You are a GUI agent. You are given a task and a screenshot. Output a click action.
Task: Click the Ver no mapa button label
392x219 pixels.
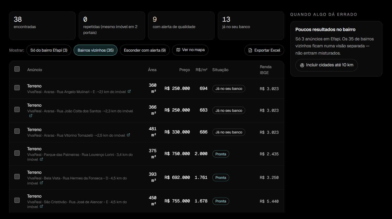pyautogui.click(x=193, y=50)
